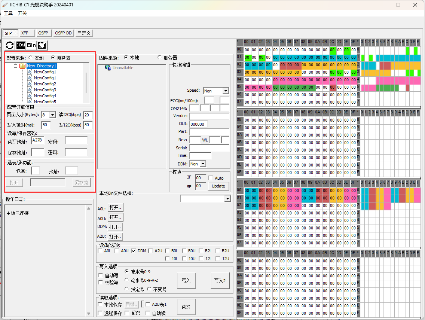Click the eraser/clear toolbar icon
This screenshot has height=320, width=425.
point(42,45)
